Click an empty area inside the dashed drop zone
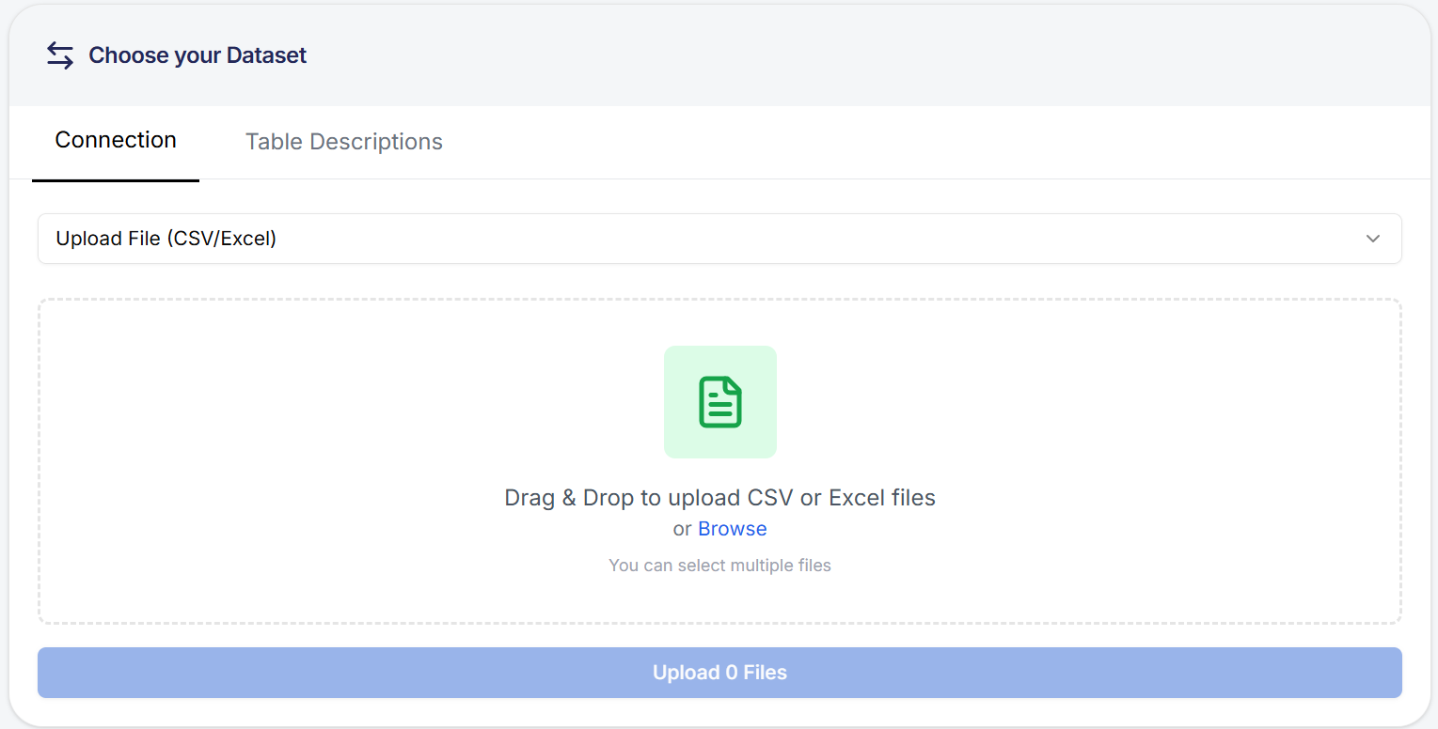The image size is (1438, 729). pos(282,460)
